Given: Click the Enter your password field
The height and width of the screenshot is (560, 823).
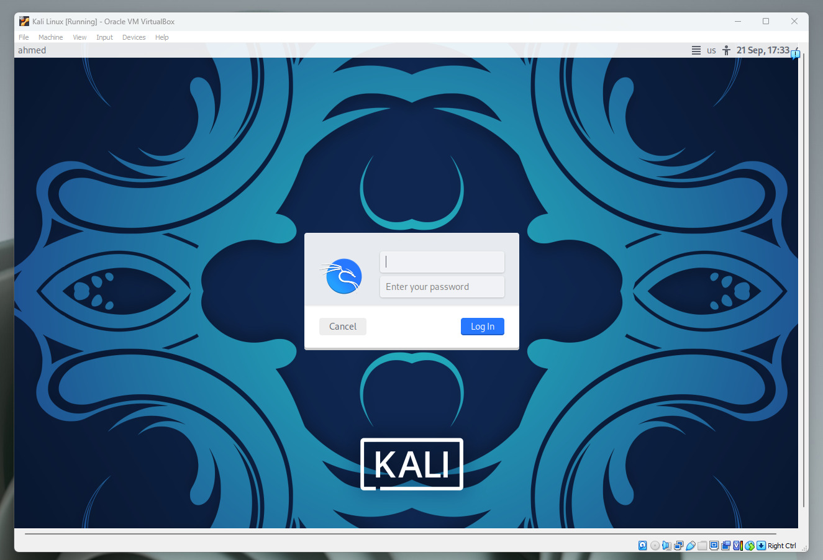Looking at the screenshot, I should [442, 287].
